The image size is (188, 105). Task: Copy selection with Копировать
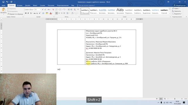pyautogui.click(x=12, y=11)
